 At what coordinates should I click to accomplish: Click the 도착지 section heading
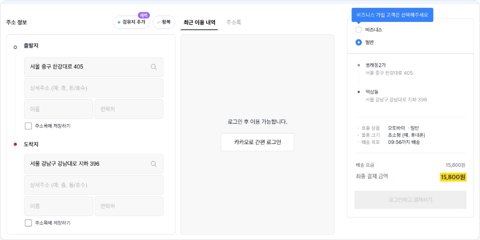tap(31, 144)
